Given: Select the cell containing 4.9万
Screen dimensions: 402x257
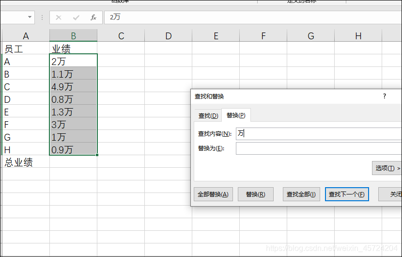Looking at the screenshot, I should pos(73,86).
